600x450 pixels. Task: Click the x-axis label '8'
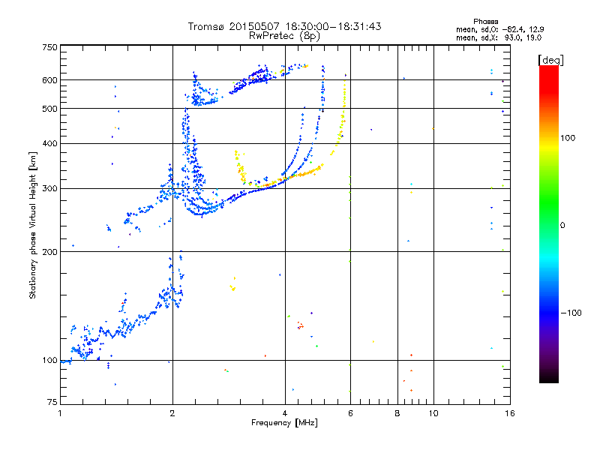point(397,413)
